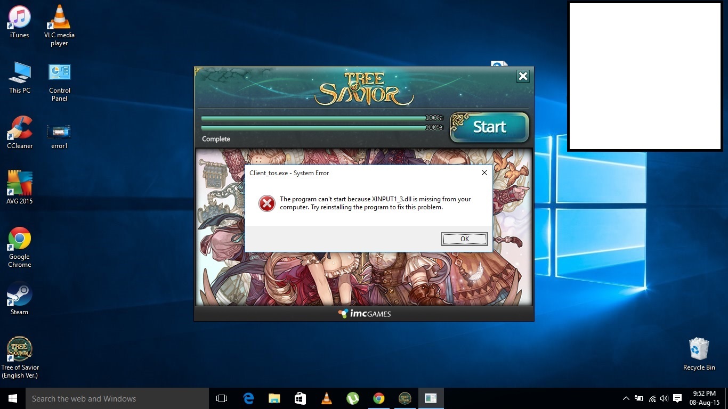728x409 pixels.
Task: Close the Tree of Savior launcher window
Action: pos(523,77)
